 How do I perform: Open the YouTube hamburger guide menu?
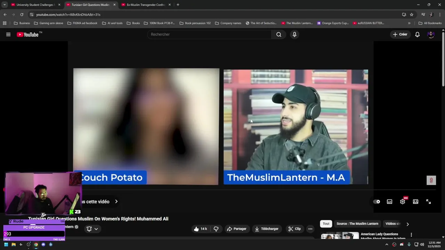tap(8, 34)
